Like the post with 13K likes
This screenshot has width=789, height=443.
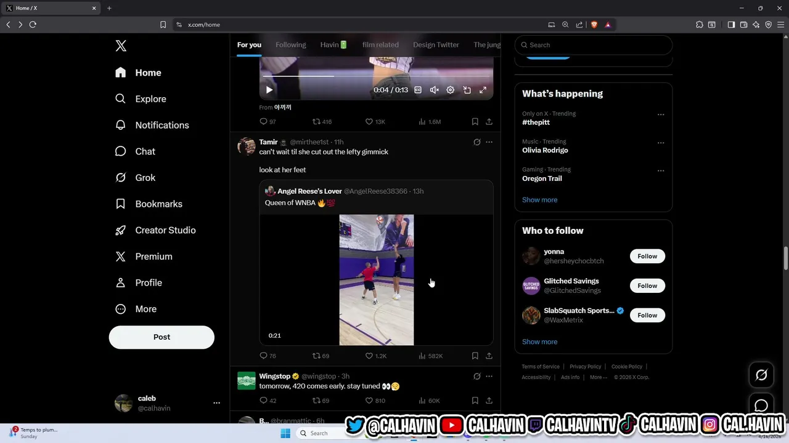(x=375, y=122)
